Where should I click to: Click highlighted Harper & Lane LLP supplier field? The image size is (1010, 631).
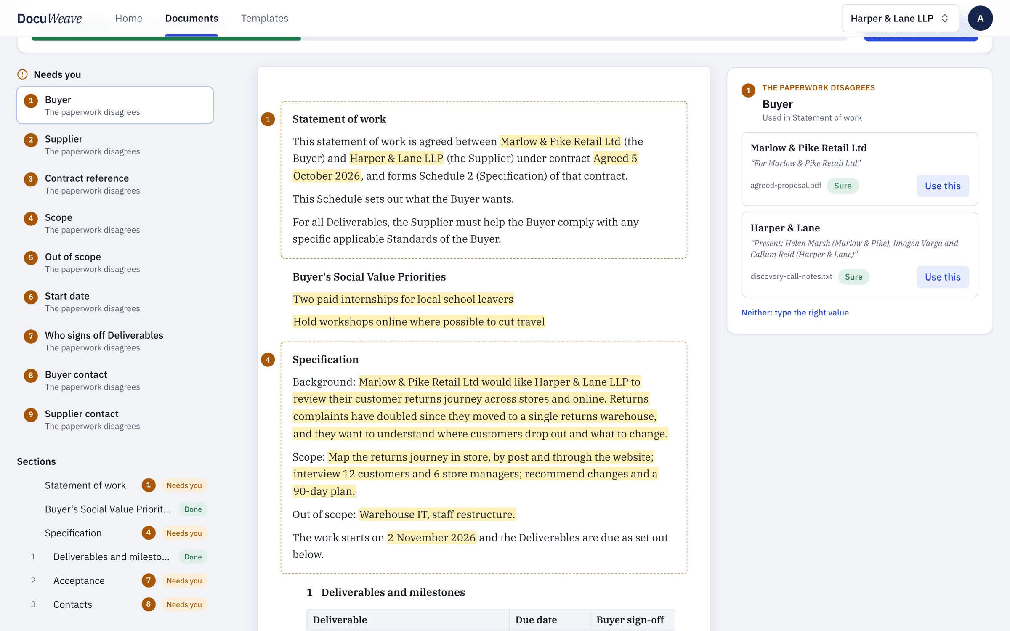396,158
